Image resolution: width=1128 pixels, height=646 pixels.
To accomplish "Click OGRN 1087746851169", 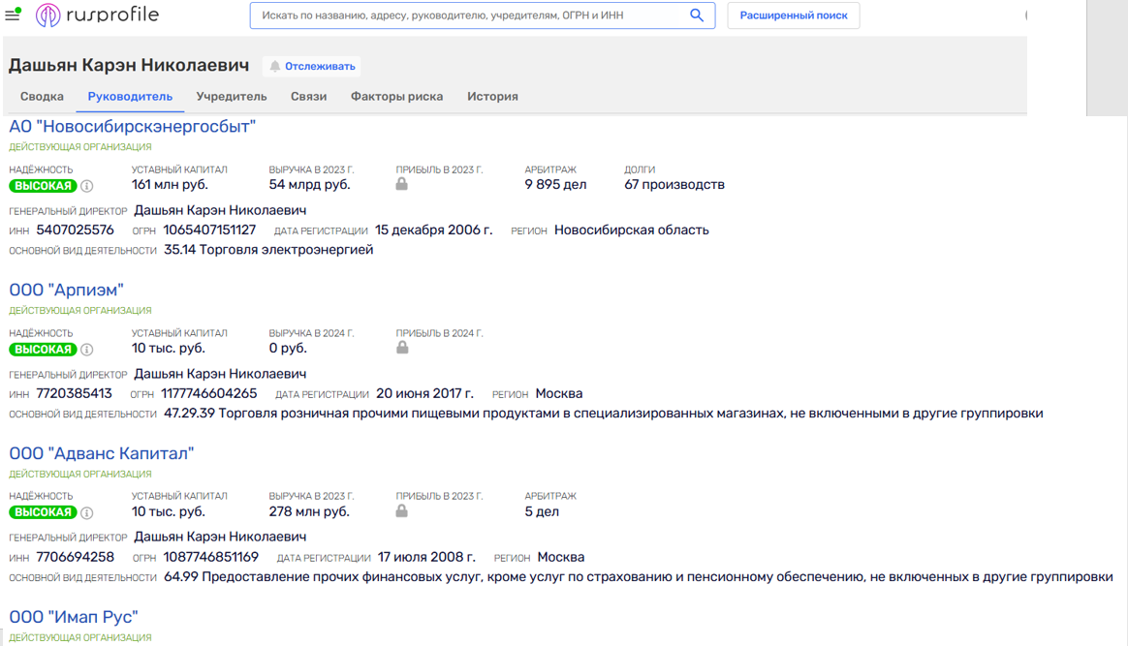I will pyautogui.click(x=211, y=557).
